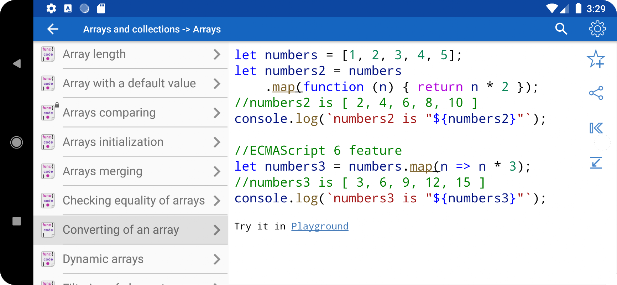Share the code snippet using the share icon
The width and height of the screenshot is (617, 285).
point(596,93)
